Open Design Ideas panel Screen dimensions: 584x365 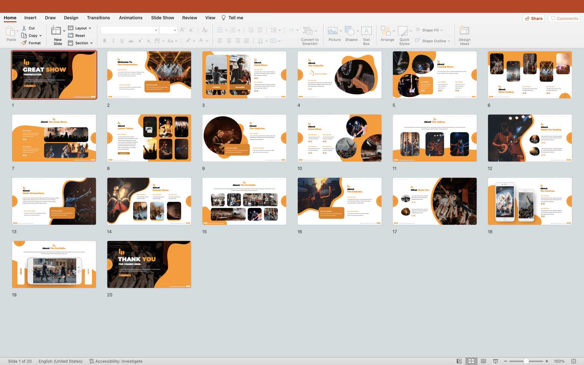464,31
